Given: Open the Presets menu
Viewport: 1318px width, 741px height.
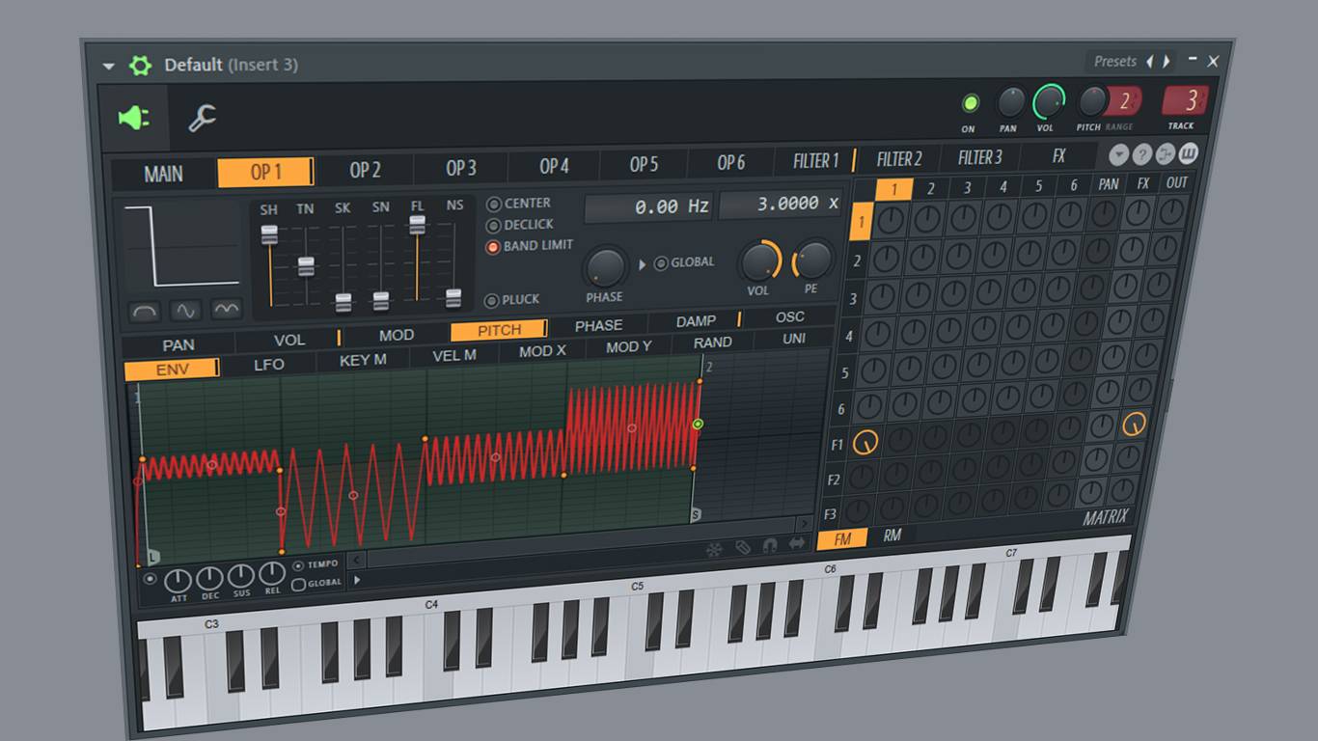Looking at the screenshot, I should point(1114,62).
